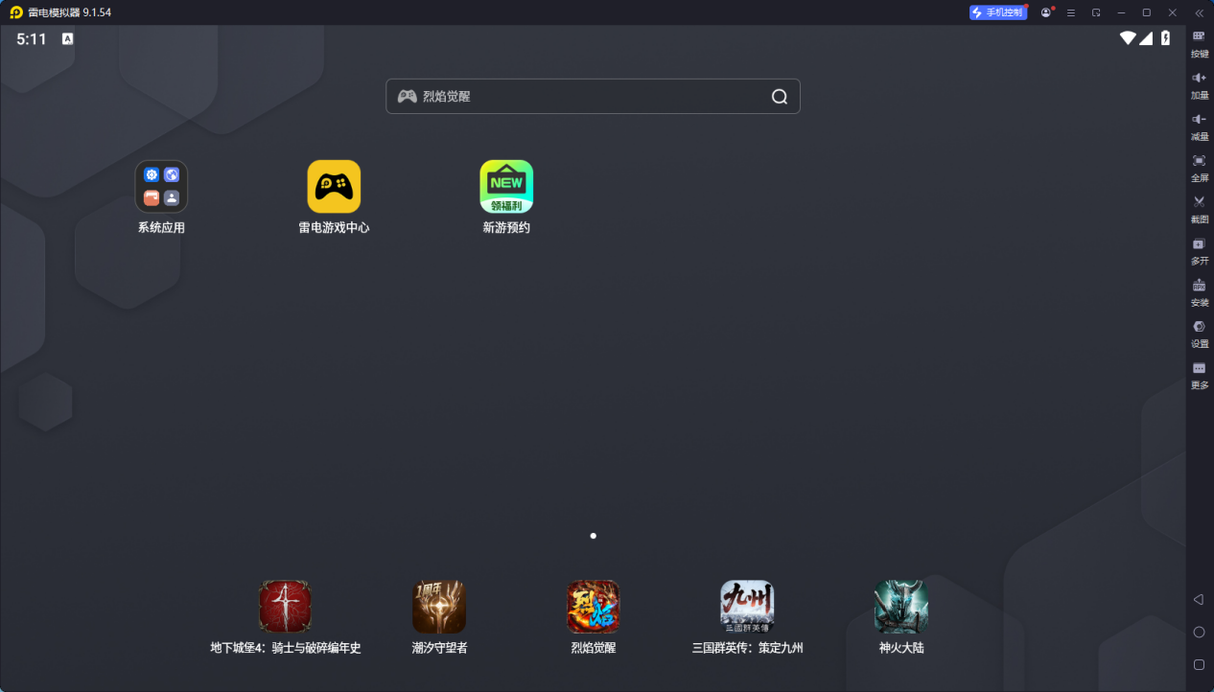Collapse the right sidebar with double chevron
Screen dimensions: 1214x692
[1199, 12]
